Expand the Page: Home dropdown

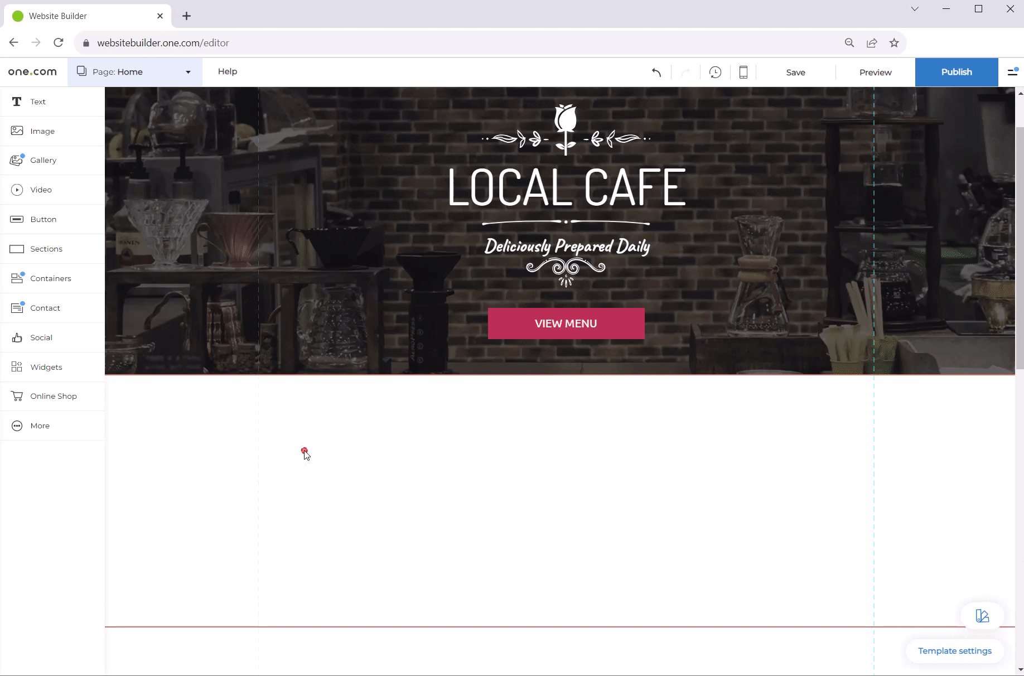pos(134,72)
